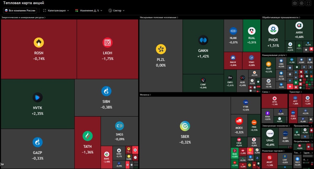The height and width of the screenshot is (169, 314).
Task: Expand Несырьевые полезные ископаемые sector
Action: 159,18
